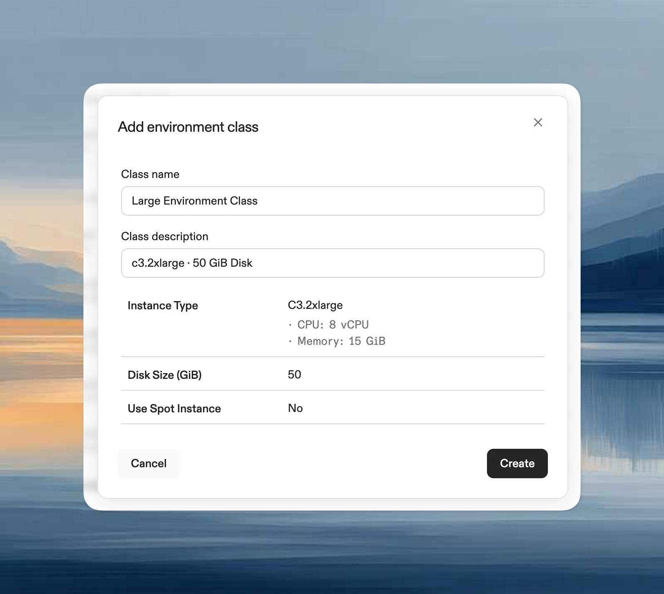Click the Class name label
The width and height of the screenshot is (664, 594).
coord(150,174)
